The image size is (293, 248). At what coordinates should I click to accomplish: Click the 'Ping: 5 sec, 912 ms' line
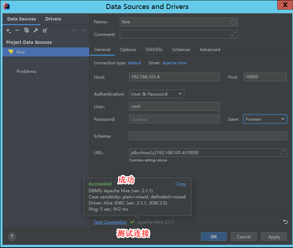[108, 209]
